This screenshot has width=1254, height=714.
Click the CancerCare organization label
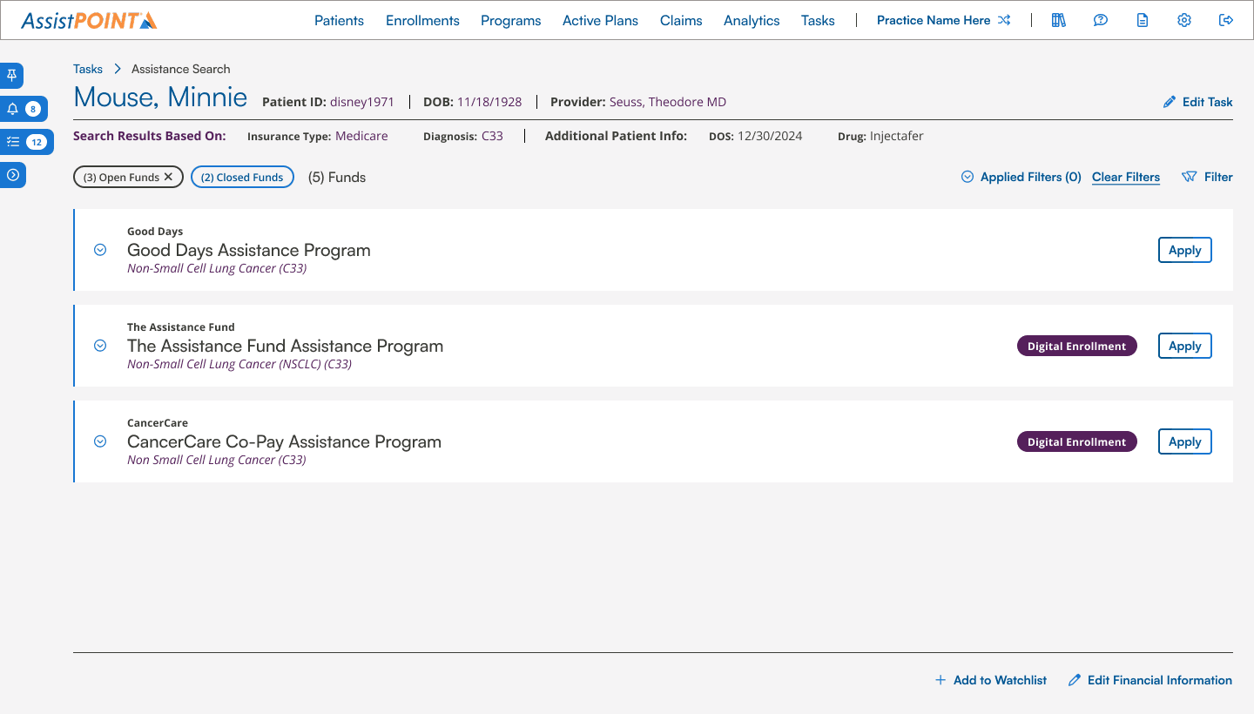pos(158,423)
